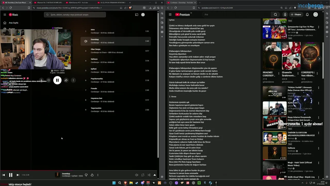Toggle repeat mode in player bar
This screenshot has width=330, height=186.
click(143, 175)
